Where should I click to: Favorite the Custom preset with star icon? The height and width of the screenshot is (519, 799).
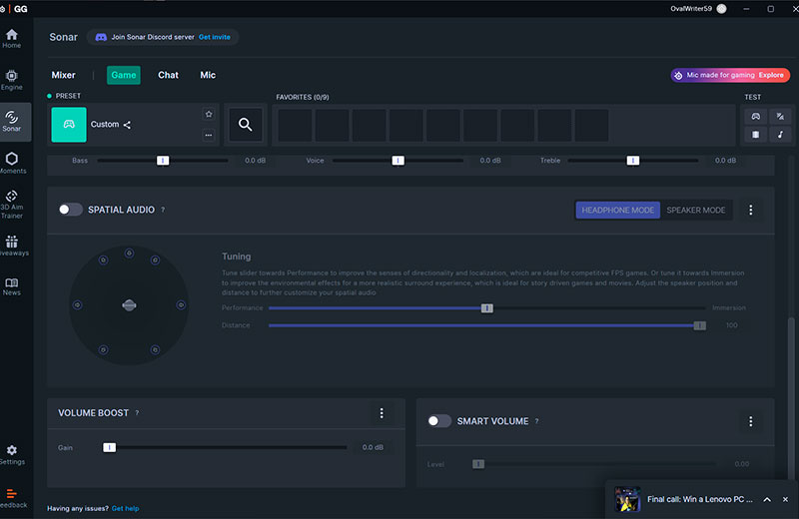(x=208, y=115)
